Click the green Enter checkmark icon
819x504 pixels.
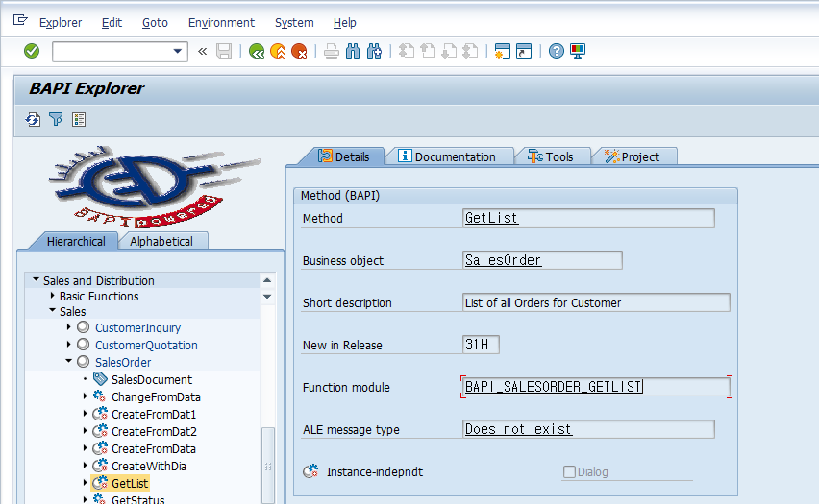click(32, 51)
